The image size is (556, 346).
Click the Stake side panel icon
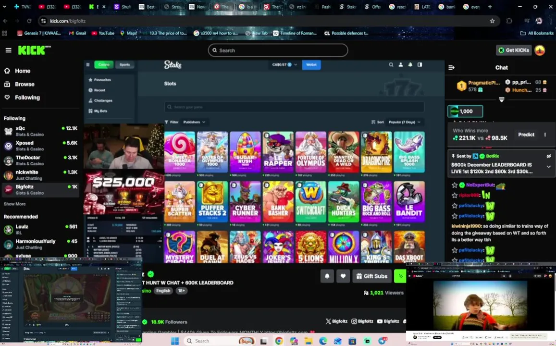(x=420, y=64)
